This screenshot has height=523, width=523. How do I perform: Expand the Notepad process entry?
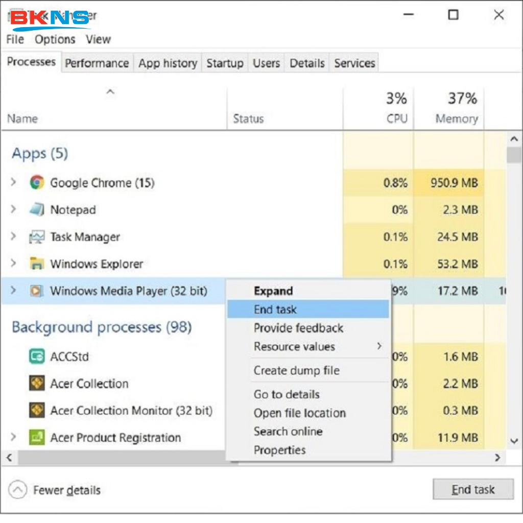(14, 209)
